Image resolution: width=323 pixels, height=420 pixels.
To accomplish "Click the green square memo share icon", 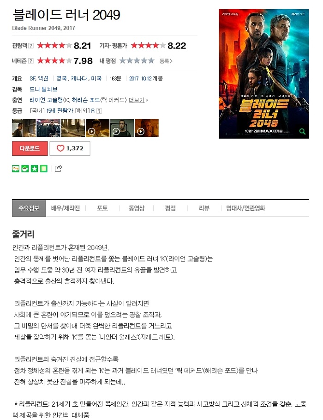I will 44,169.
